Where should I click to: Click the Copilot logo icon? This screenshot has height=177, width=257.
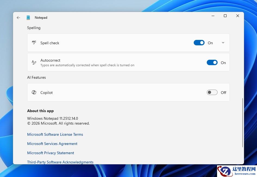tap(34, 93)
